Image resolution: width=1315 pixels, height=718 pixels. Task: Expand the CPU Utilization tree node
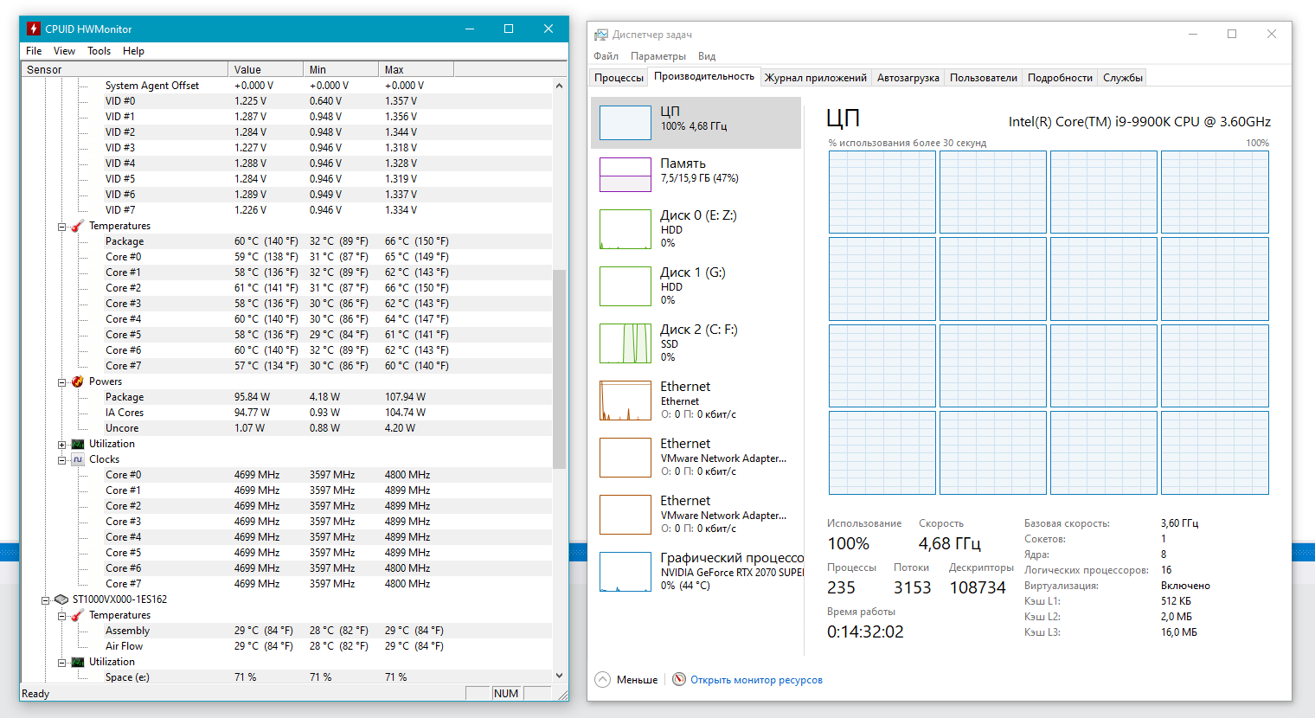(62, 445)
